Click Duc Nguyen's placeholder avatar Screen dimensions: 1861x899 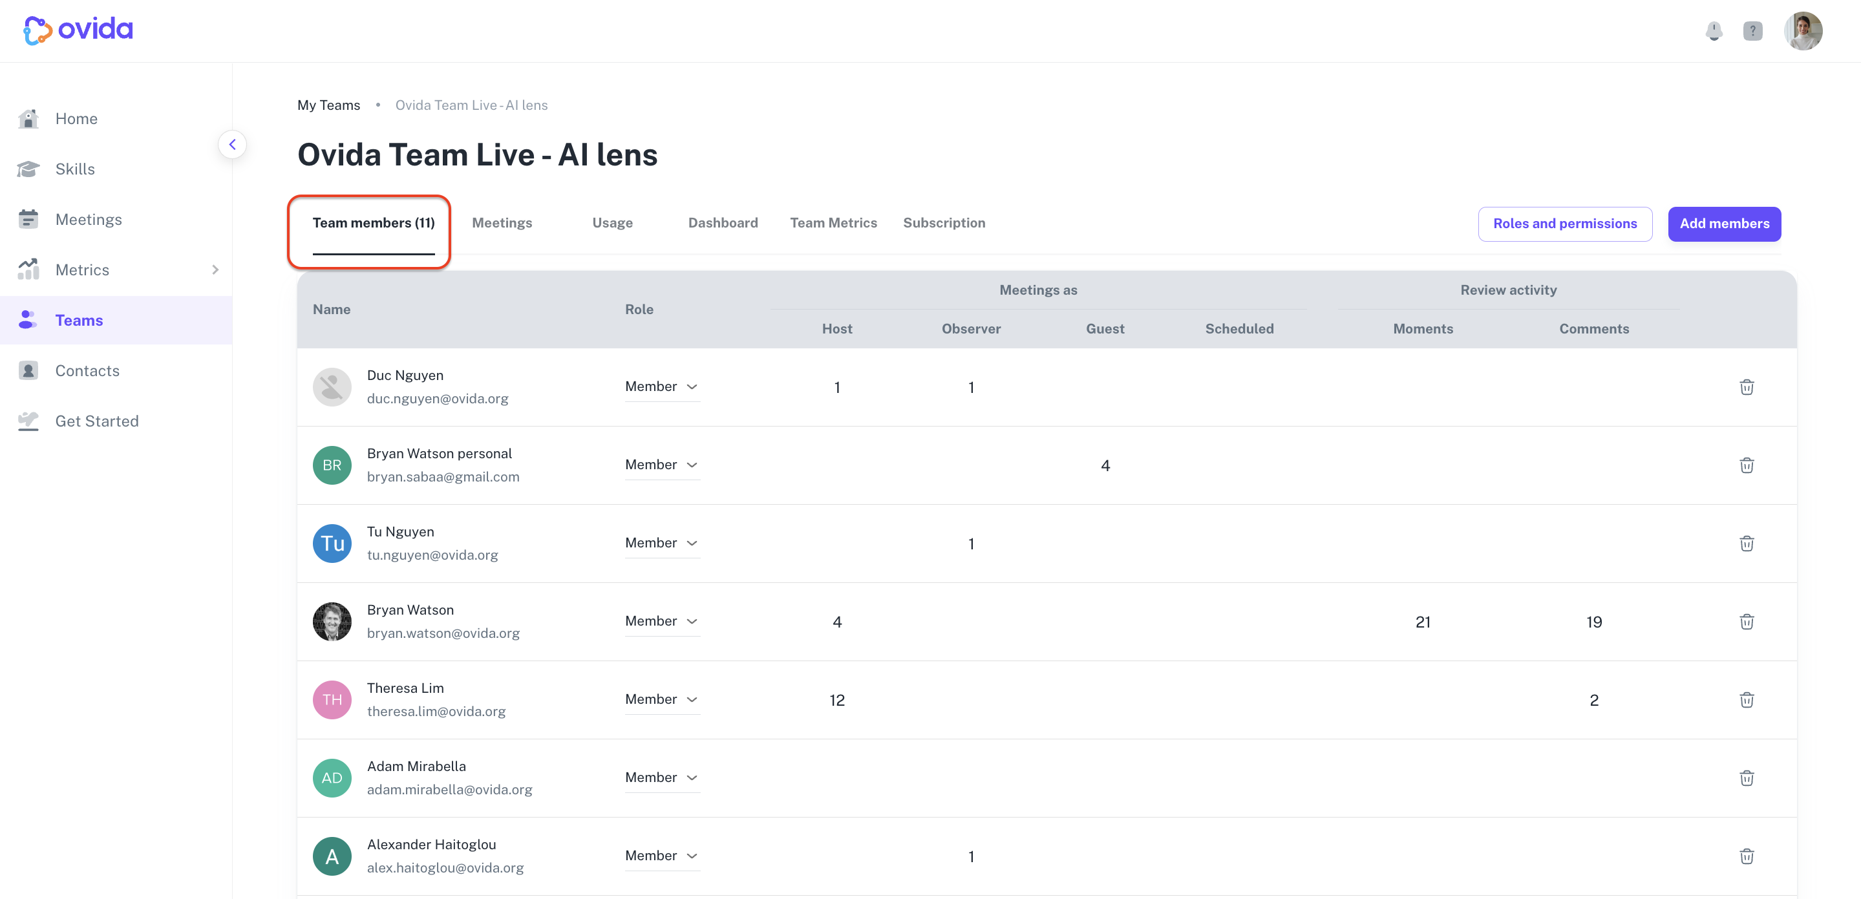[x=332, y=387]
